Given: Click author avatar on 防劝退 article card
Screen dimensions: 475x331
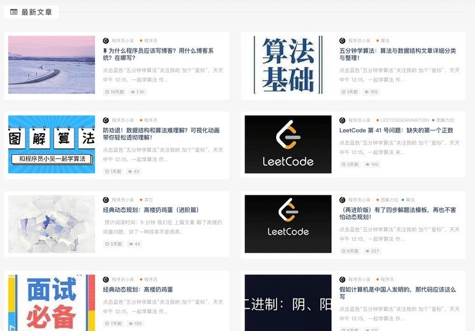Looking at the screenshot, I should click(x=106, y=120).
